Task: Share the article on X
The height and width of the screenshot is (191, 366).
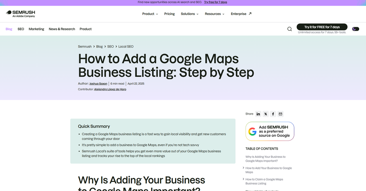Action: tap(266, 114)
